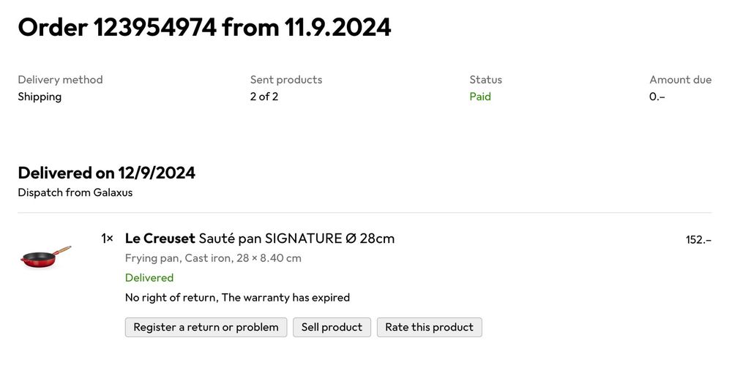732x368 pixels.
Task: Click the Amount due 0.– value
Action: coord(657,97)
